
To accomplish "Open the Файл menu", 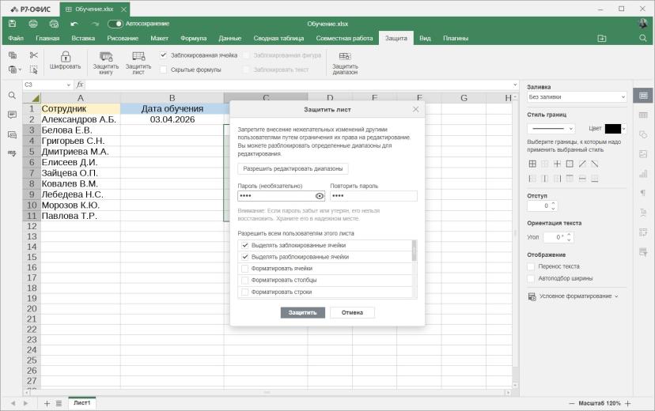I will tap(16, 39).
